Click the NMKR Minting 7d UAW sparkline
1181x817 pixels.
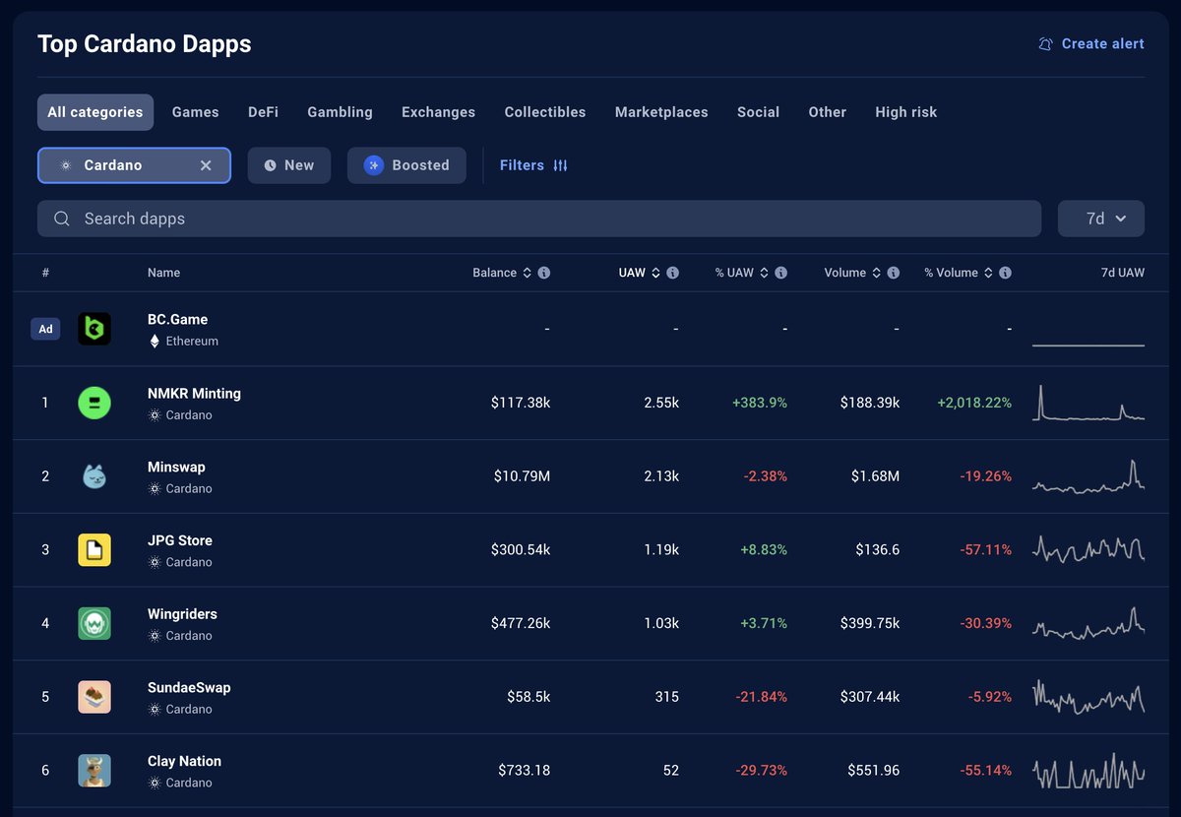click(1088, 403)
